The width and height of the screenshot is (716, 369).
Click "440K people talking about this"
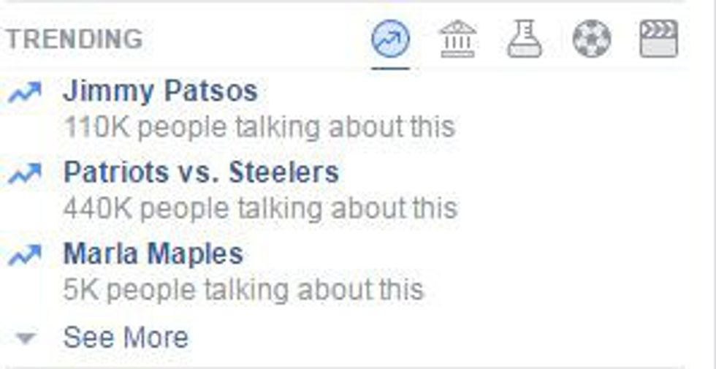tap(260, 208)
